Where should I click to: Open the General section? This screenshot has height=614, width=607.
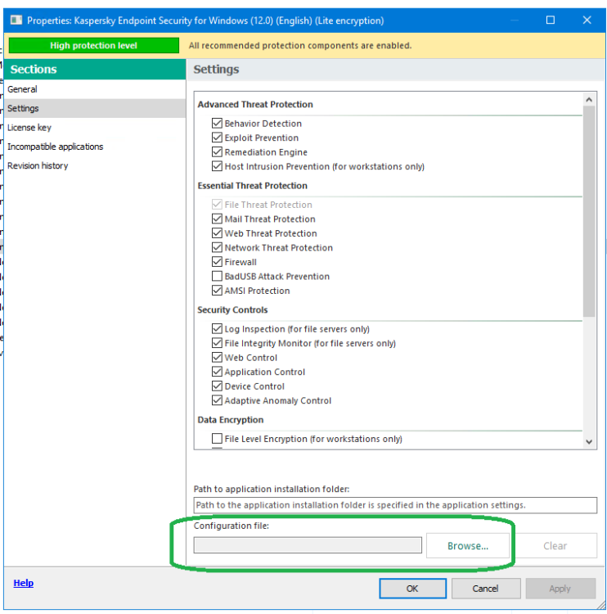pos(95,89)
